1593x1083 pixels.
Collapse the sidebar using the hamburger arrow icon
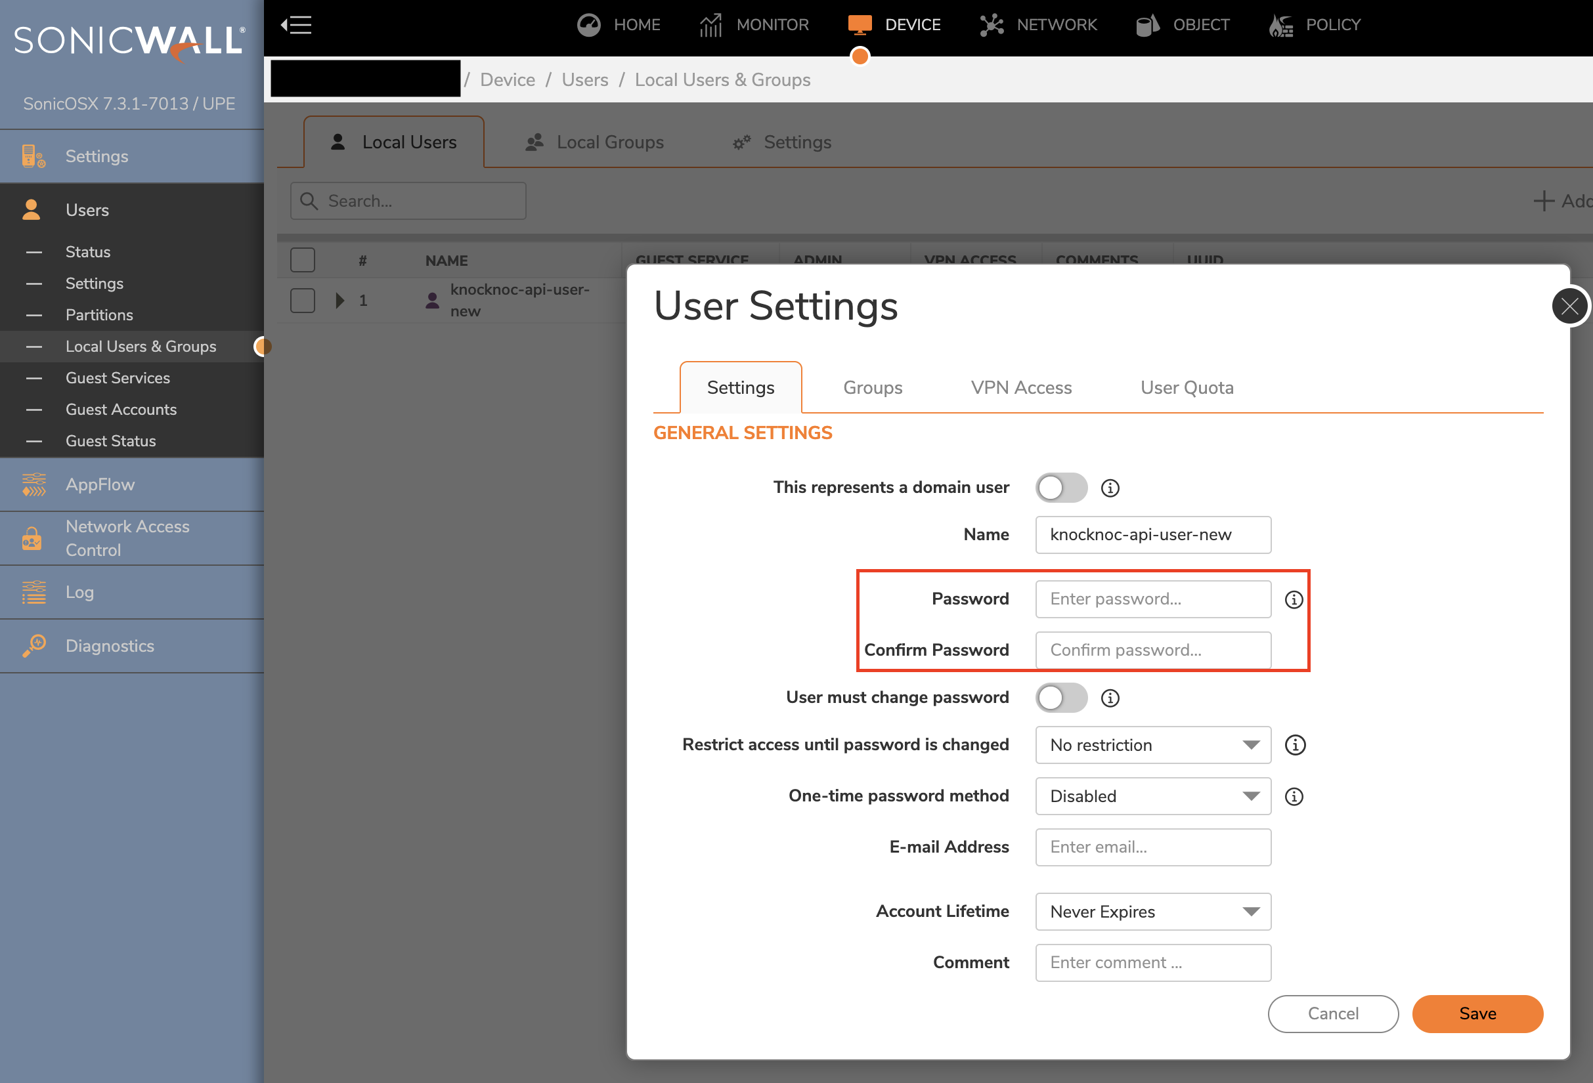point(296,25)
